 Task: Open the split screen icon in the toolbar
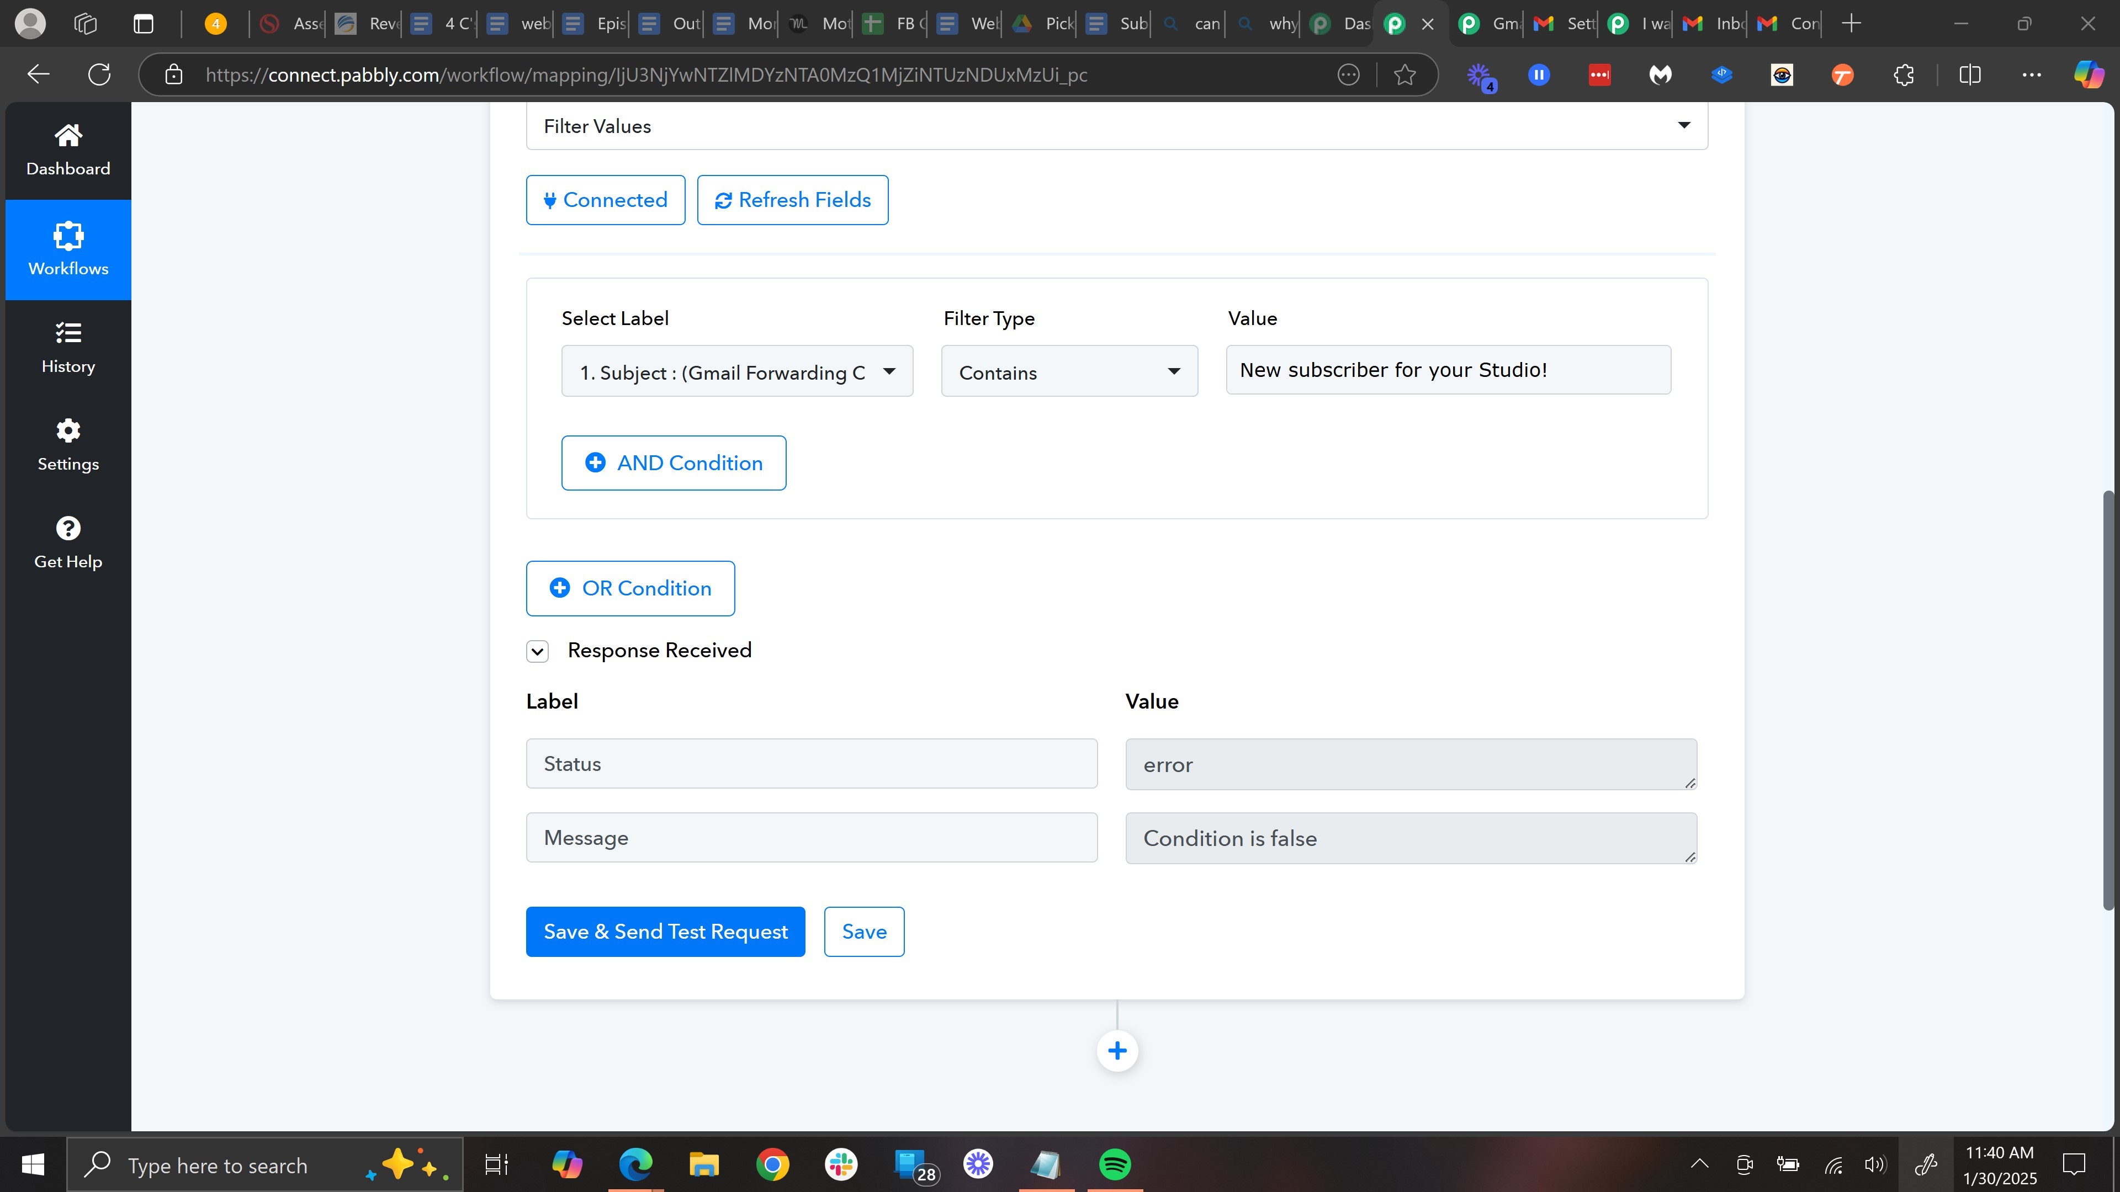[x=1970, y=75]
